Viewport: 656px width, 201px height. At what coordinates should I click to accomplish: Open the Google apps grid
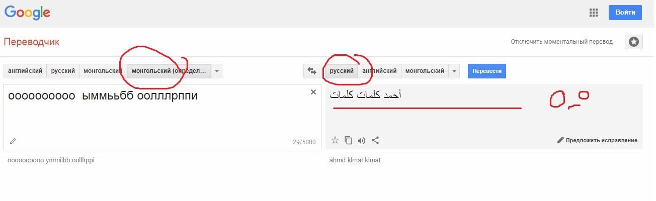[x=593, y=13]
